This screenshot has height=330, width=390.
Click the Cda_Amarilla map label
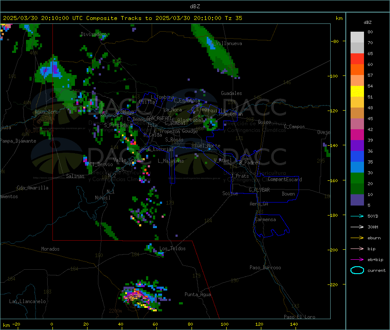pos(32,188)
